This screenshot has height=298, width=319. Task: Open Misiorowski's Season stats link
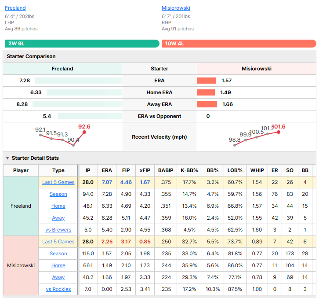point(58,254)
